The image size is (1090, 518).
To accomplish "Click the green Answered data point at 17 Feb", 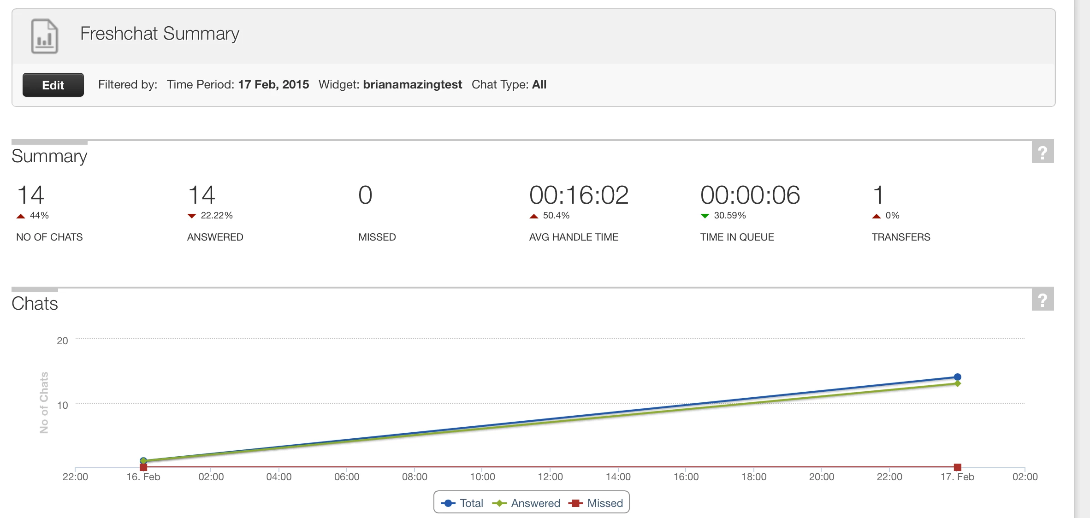I will (x=957, y=383).
